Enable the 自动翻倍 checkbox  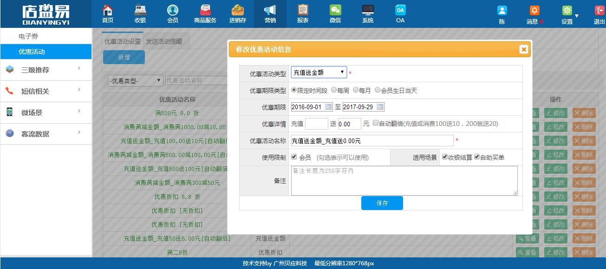(376, 123)
